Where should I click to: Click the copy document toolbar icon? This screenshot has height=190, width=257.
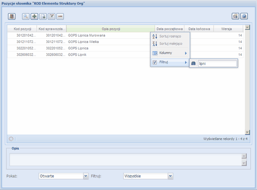pyautogui.click(x=43, y=16)
